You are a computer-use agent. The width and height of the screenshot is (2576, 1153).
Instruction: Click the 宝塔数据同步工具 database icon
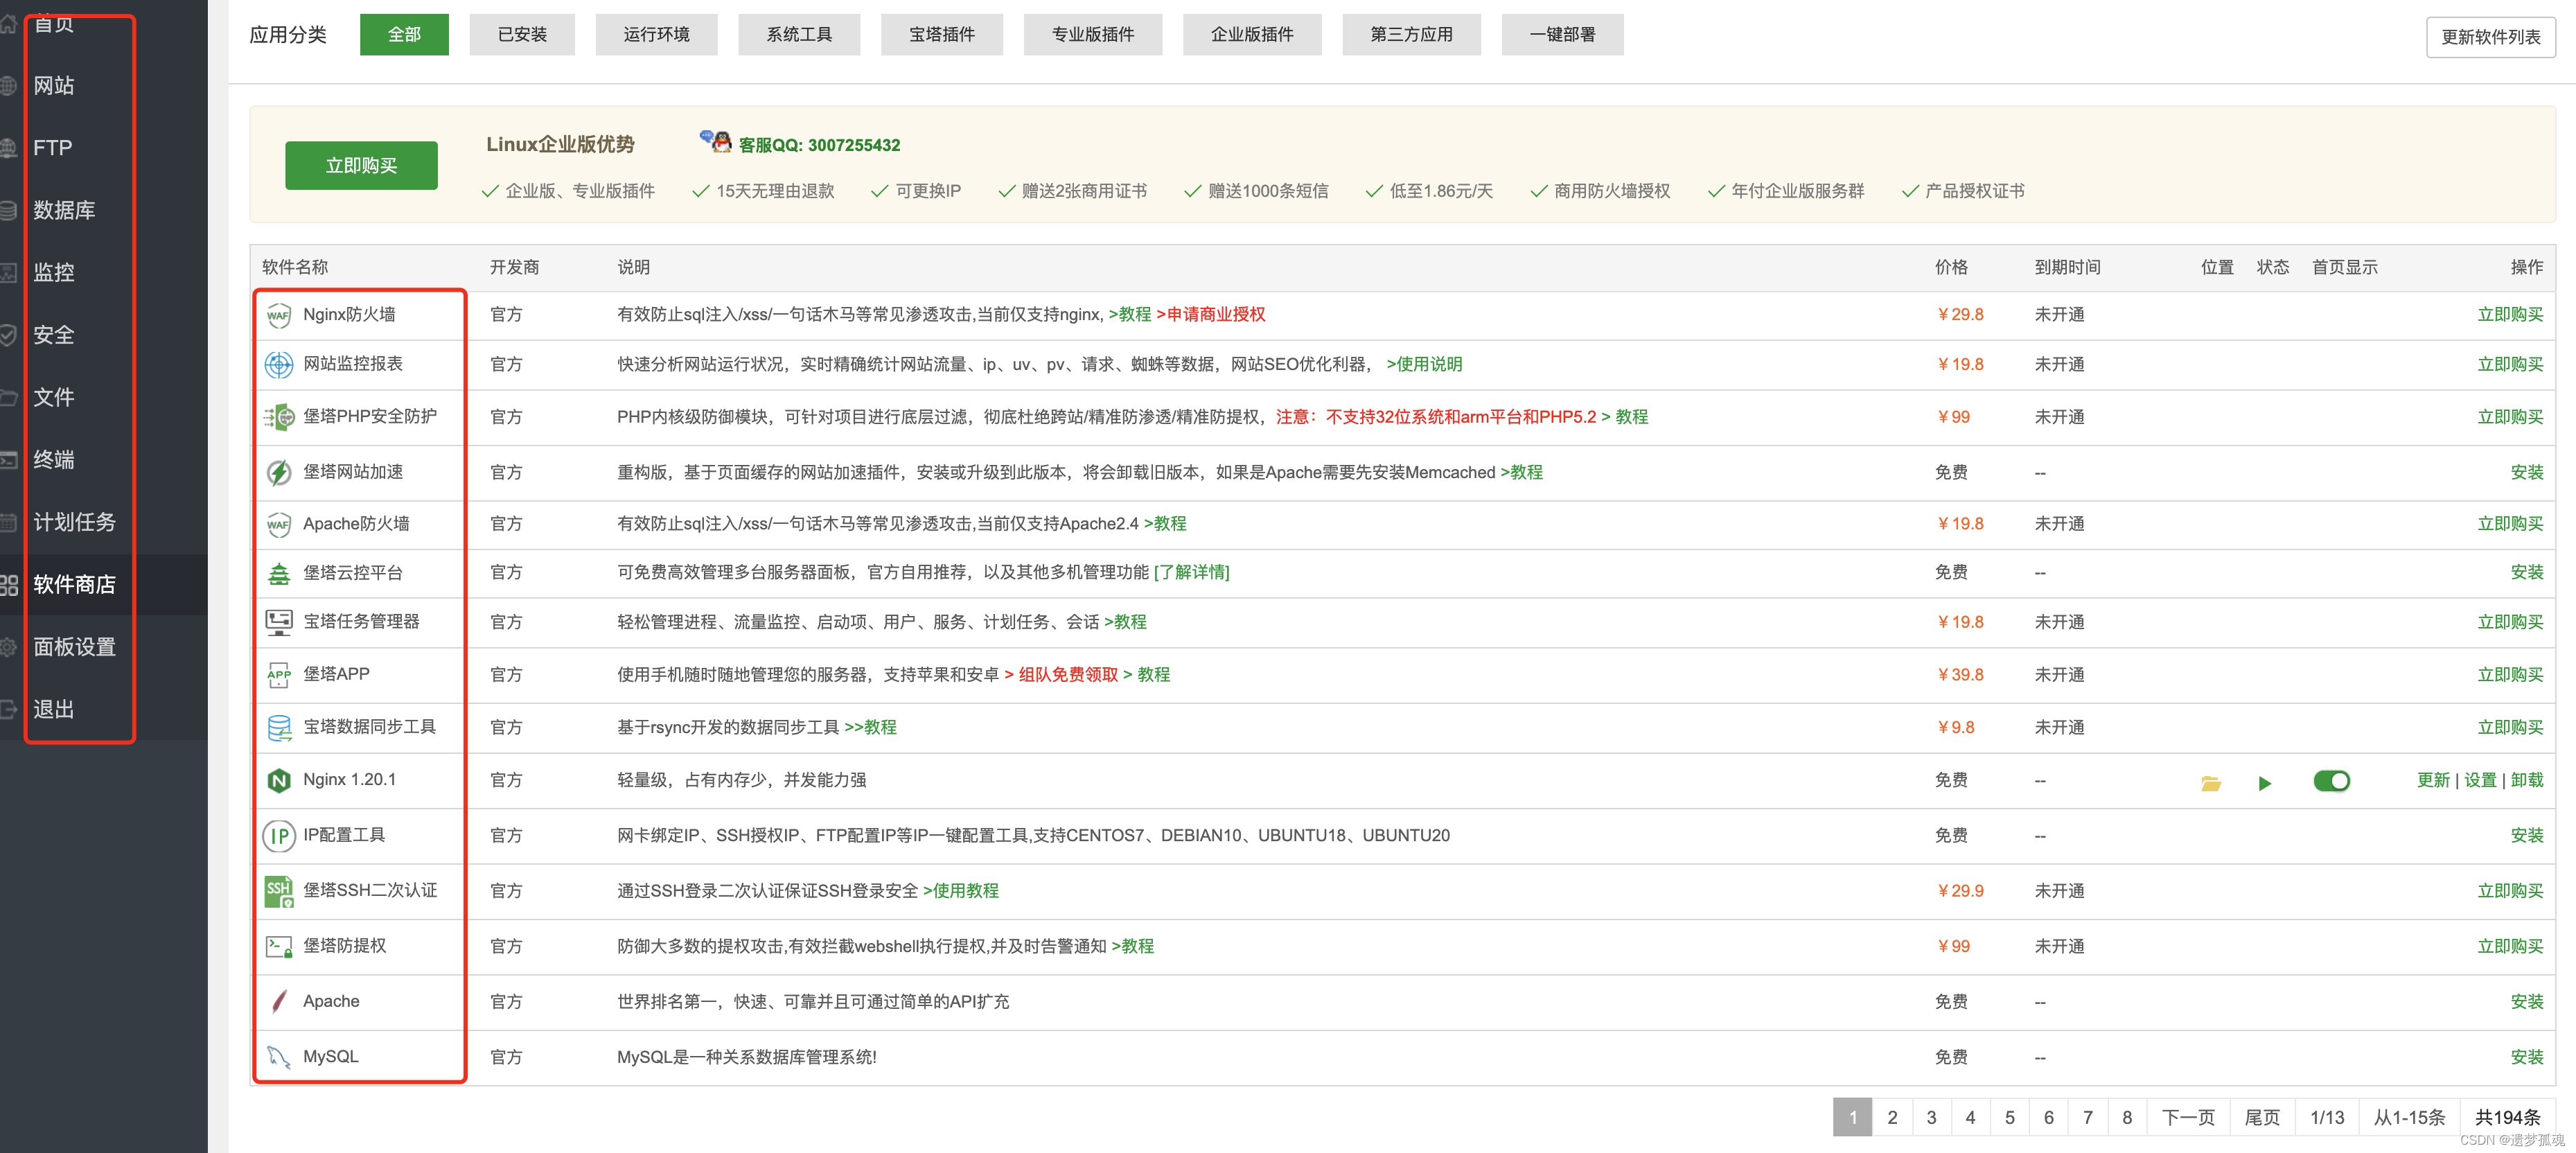click(279, 728)
